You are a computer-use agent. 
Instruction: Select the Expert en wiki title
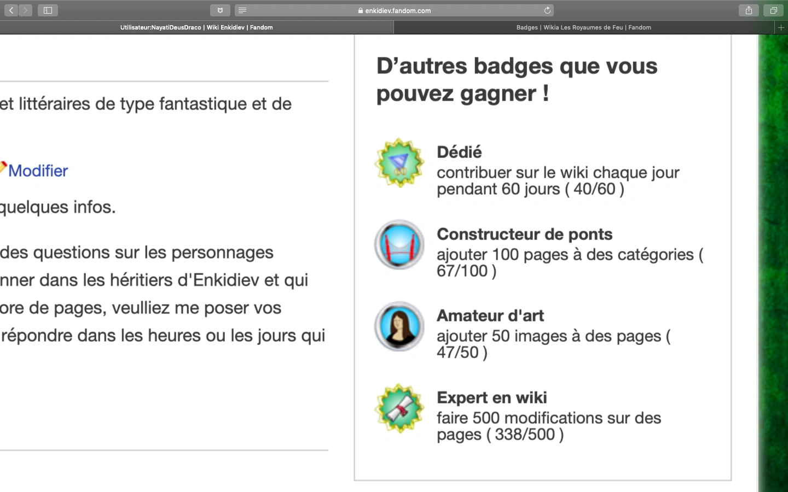click(491, 397)
